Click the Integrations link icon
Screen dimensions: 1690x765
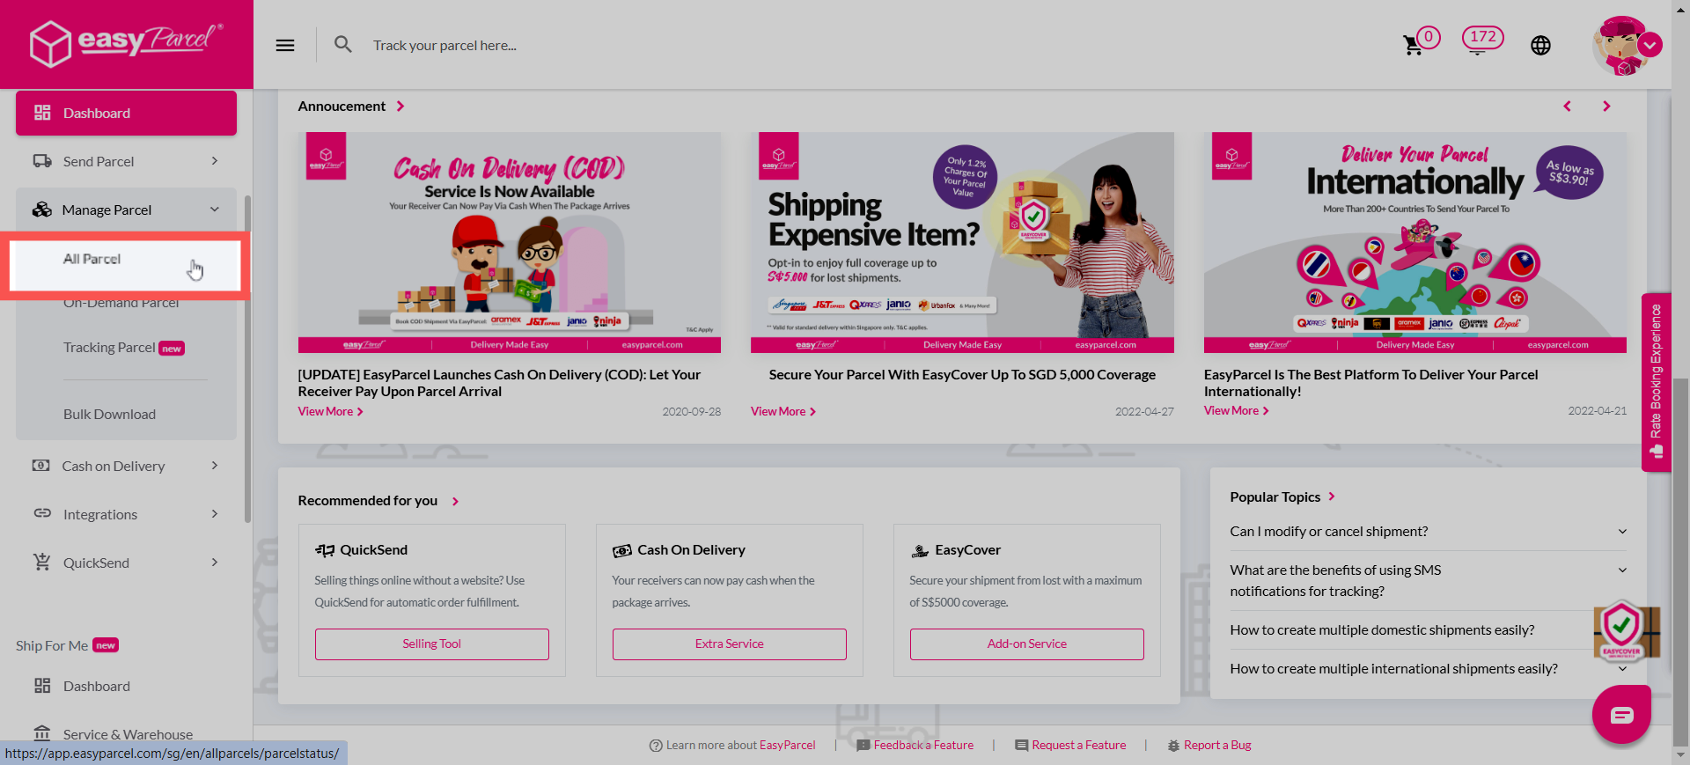point(42,513)
